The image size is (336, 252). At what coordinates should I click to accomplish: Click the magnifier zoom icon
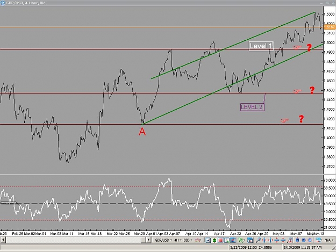[258, 240]
